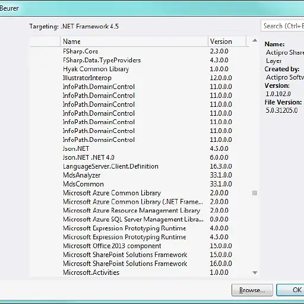304x304 pixels.
Task: Click the 2.3.0.0 version cell
Action: [x=219, y=51]
